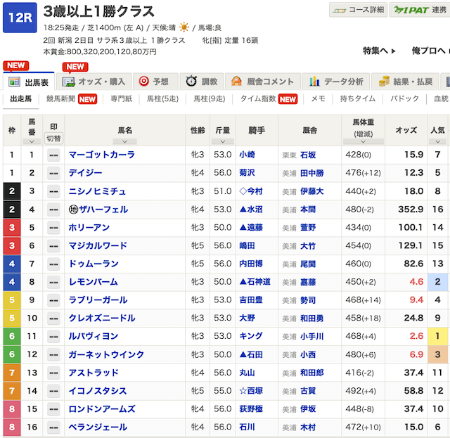
Task: Click the データ分析 bar chart icon
Action: [x=315, y=82]
